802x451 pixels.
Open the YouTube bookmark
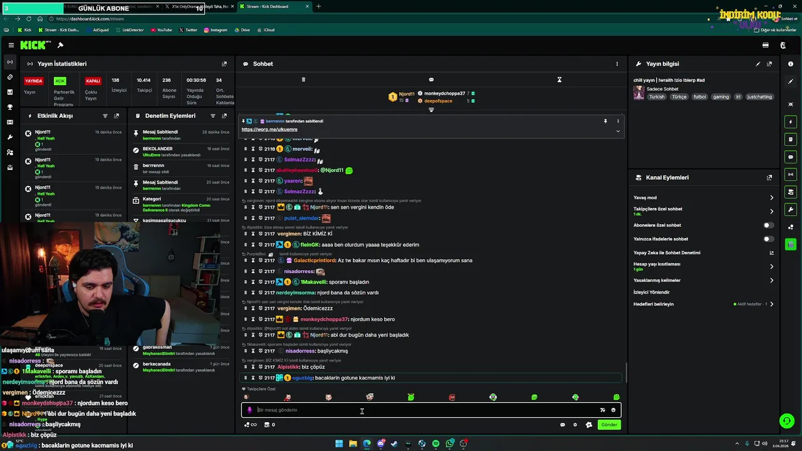pyautogui.click(x=161, y=29)
